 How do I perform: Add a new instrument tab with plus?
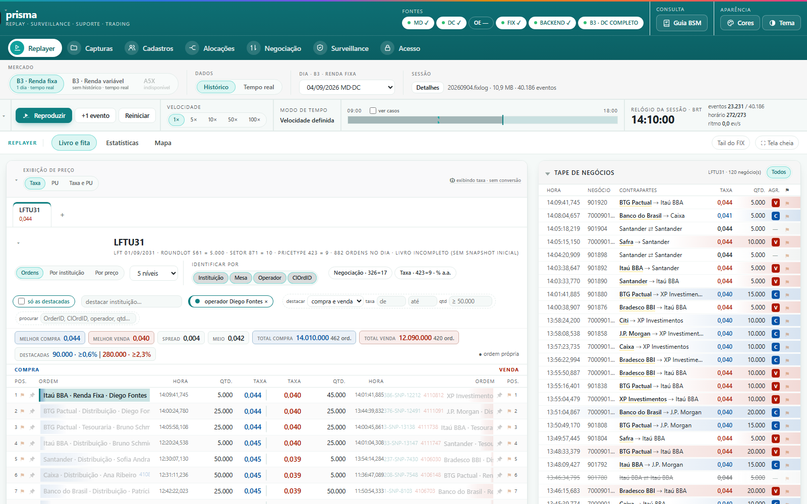coord(63,215)
